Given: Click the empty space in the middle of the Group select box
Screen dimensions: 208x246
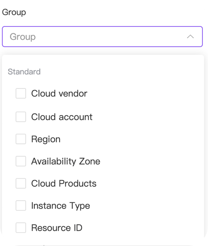Looking at the screenshot, I should click(x=109, y=37).
